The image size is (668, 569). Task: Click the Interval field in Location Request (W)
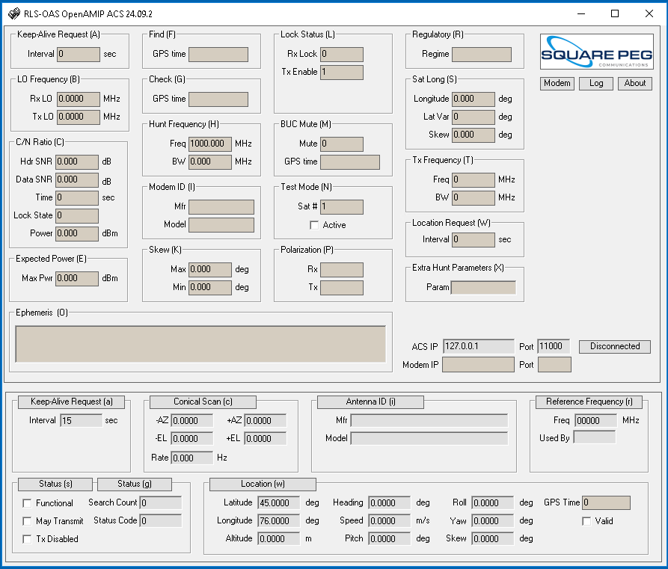click(474, 240)
